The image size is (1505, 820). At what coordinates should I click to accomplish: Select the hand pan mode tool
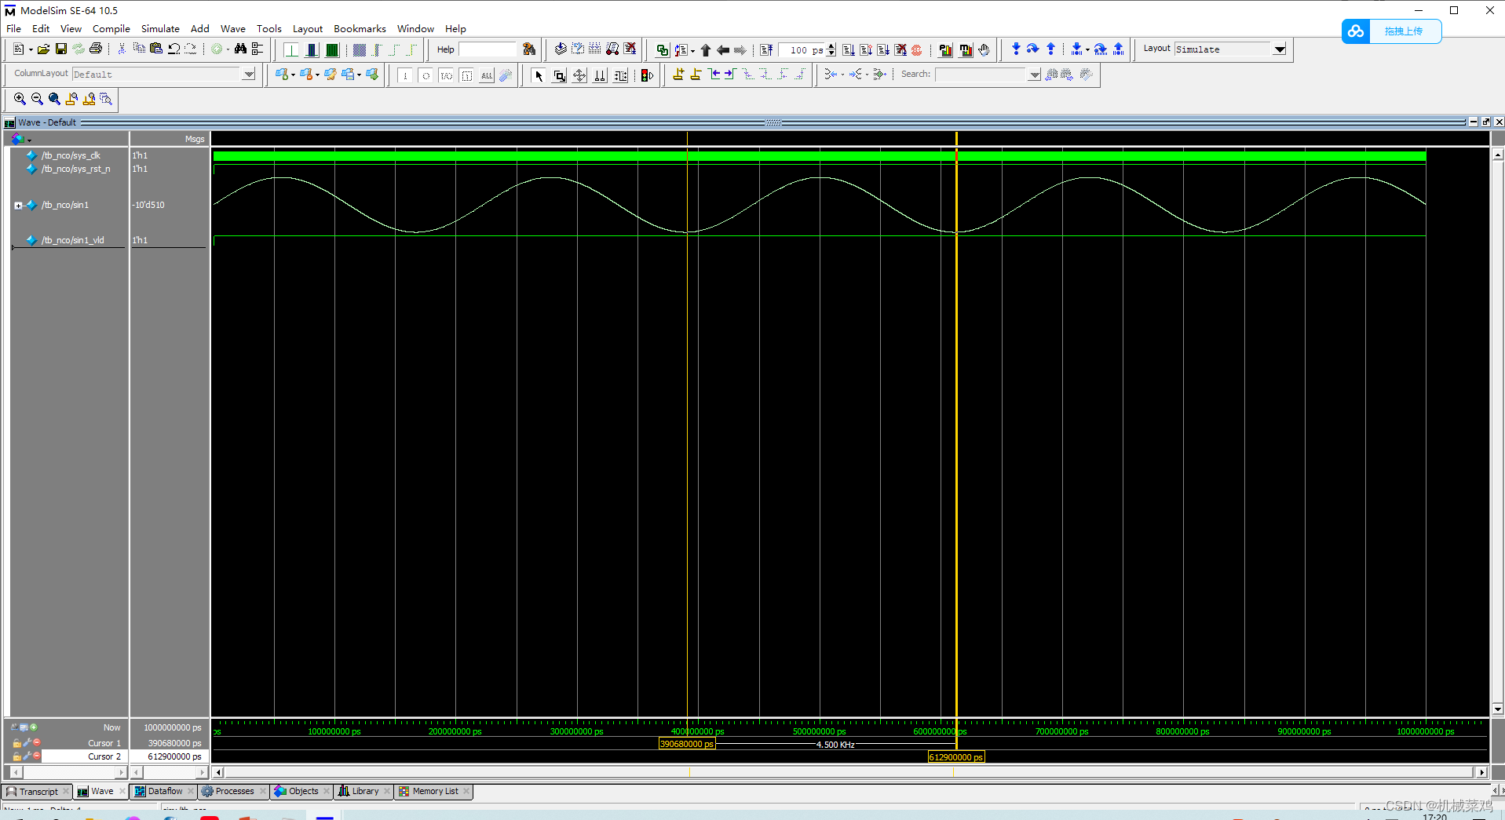coord(984,49)
